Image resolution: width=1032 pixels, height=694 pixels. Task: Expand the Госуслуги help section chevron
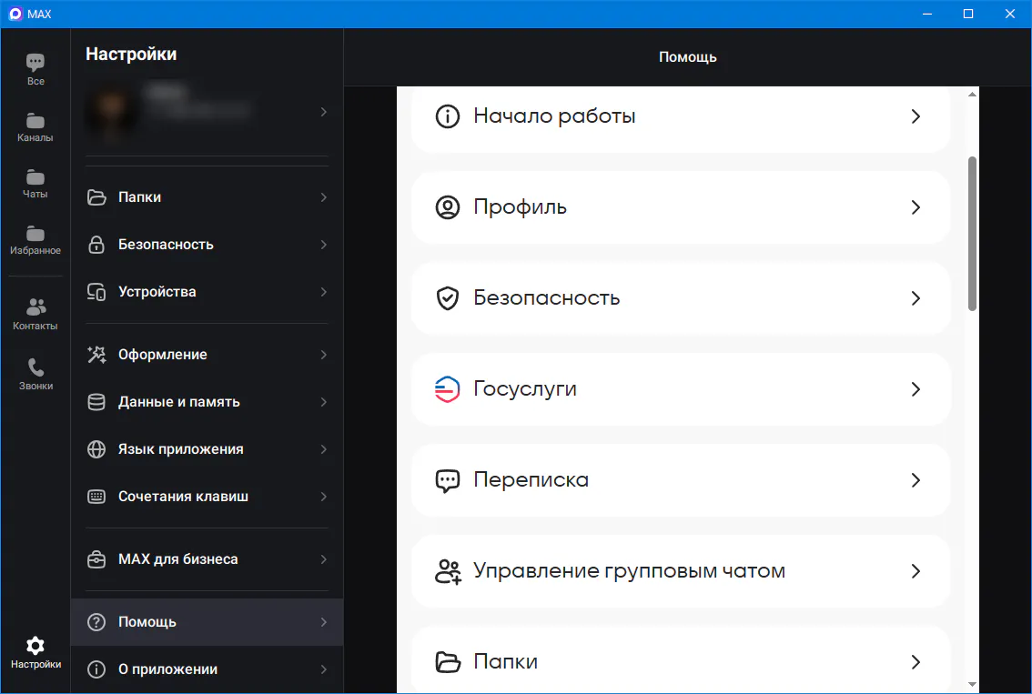point(916,388)
